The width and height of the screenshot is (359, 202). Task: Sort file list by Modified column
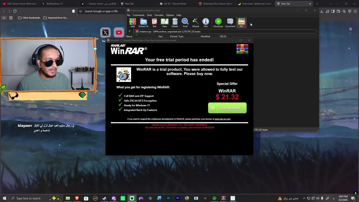[x=205, y=36]
